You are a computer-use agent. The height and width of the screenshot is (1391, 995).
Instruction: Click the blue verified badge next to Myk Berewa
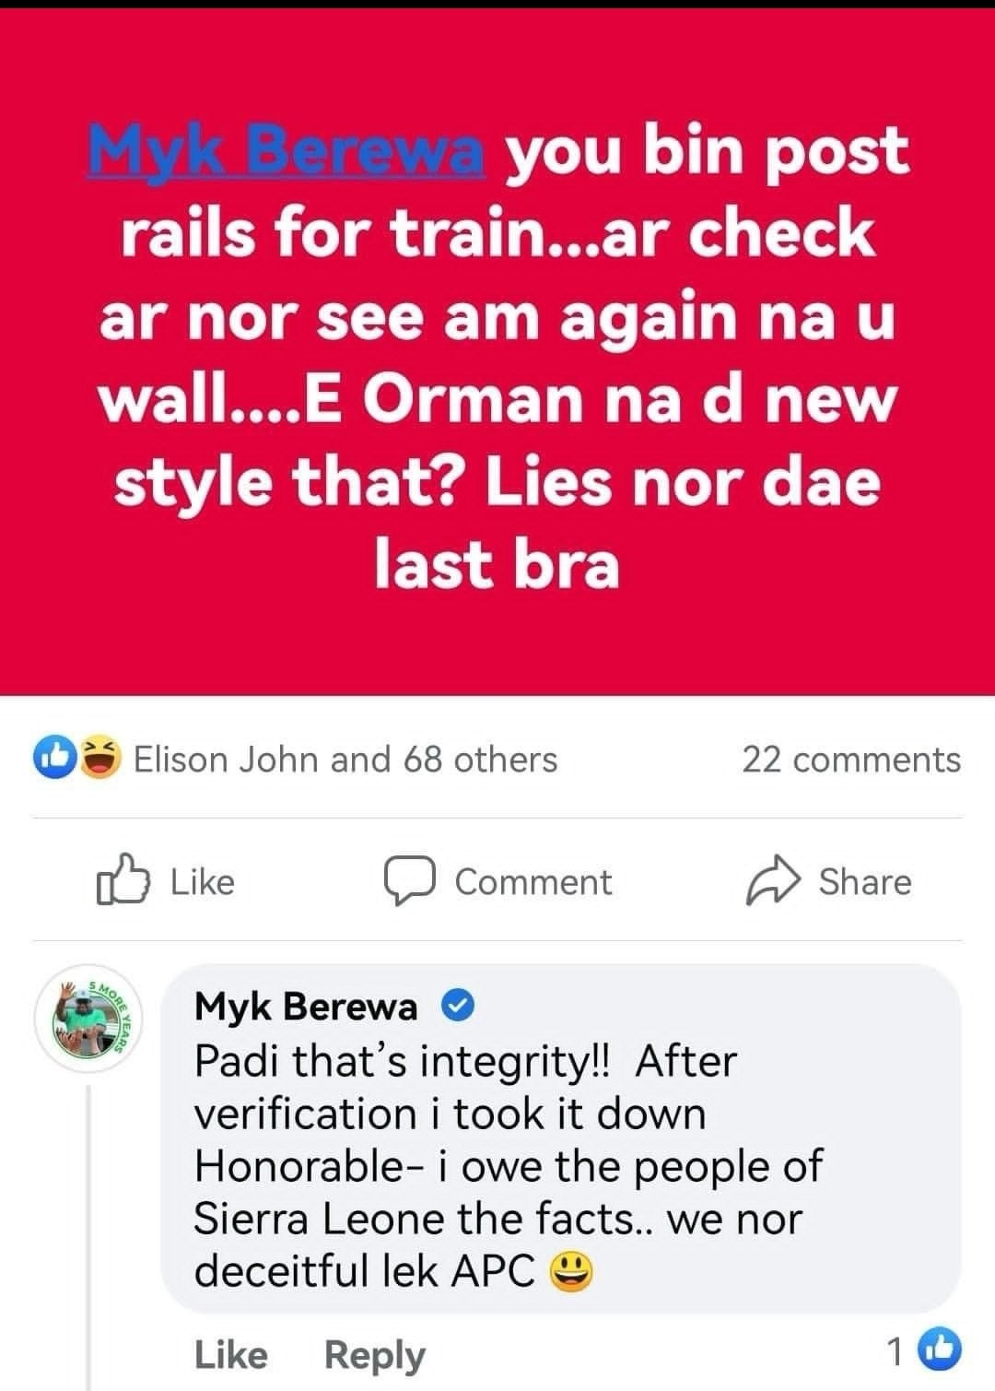(x=458, y=1007)
